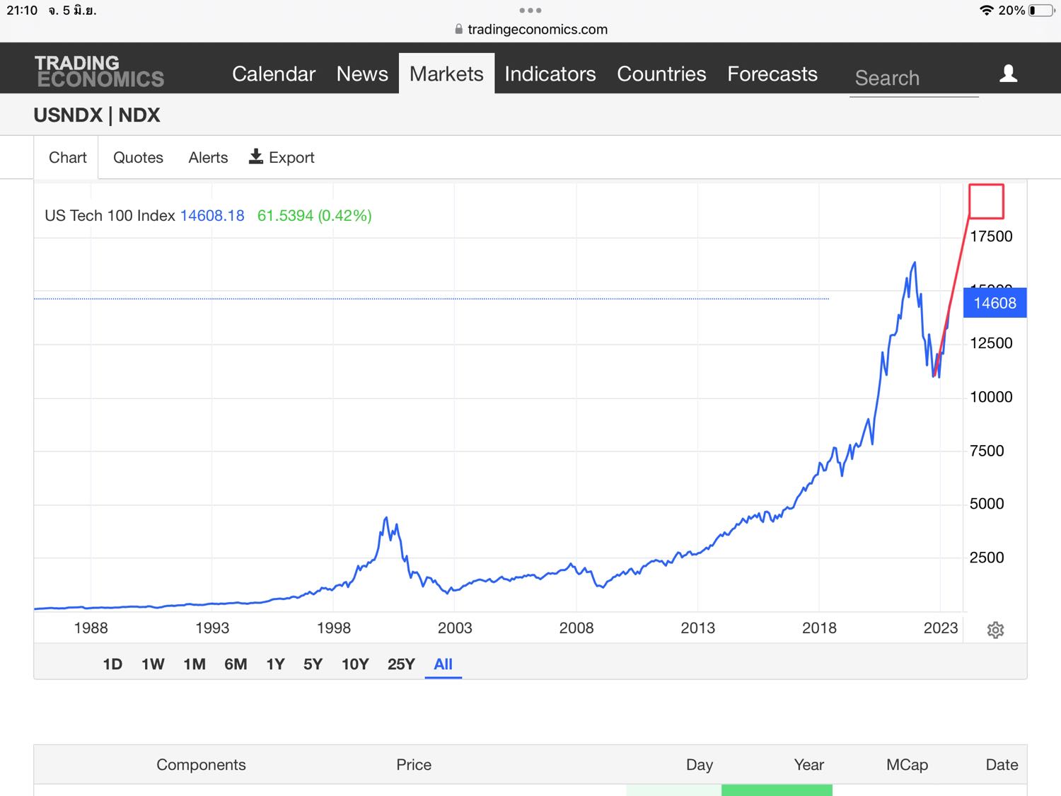
Task: Focus the Search input field
Action: coord(914,78)
